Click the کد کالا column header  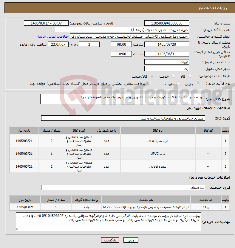click(208, 131)
